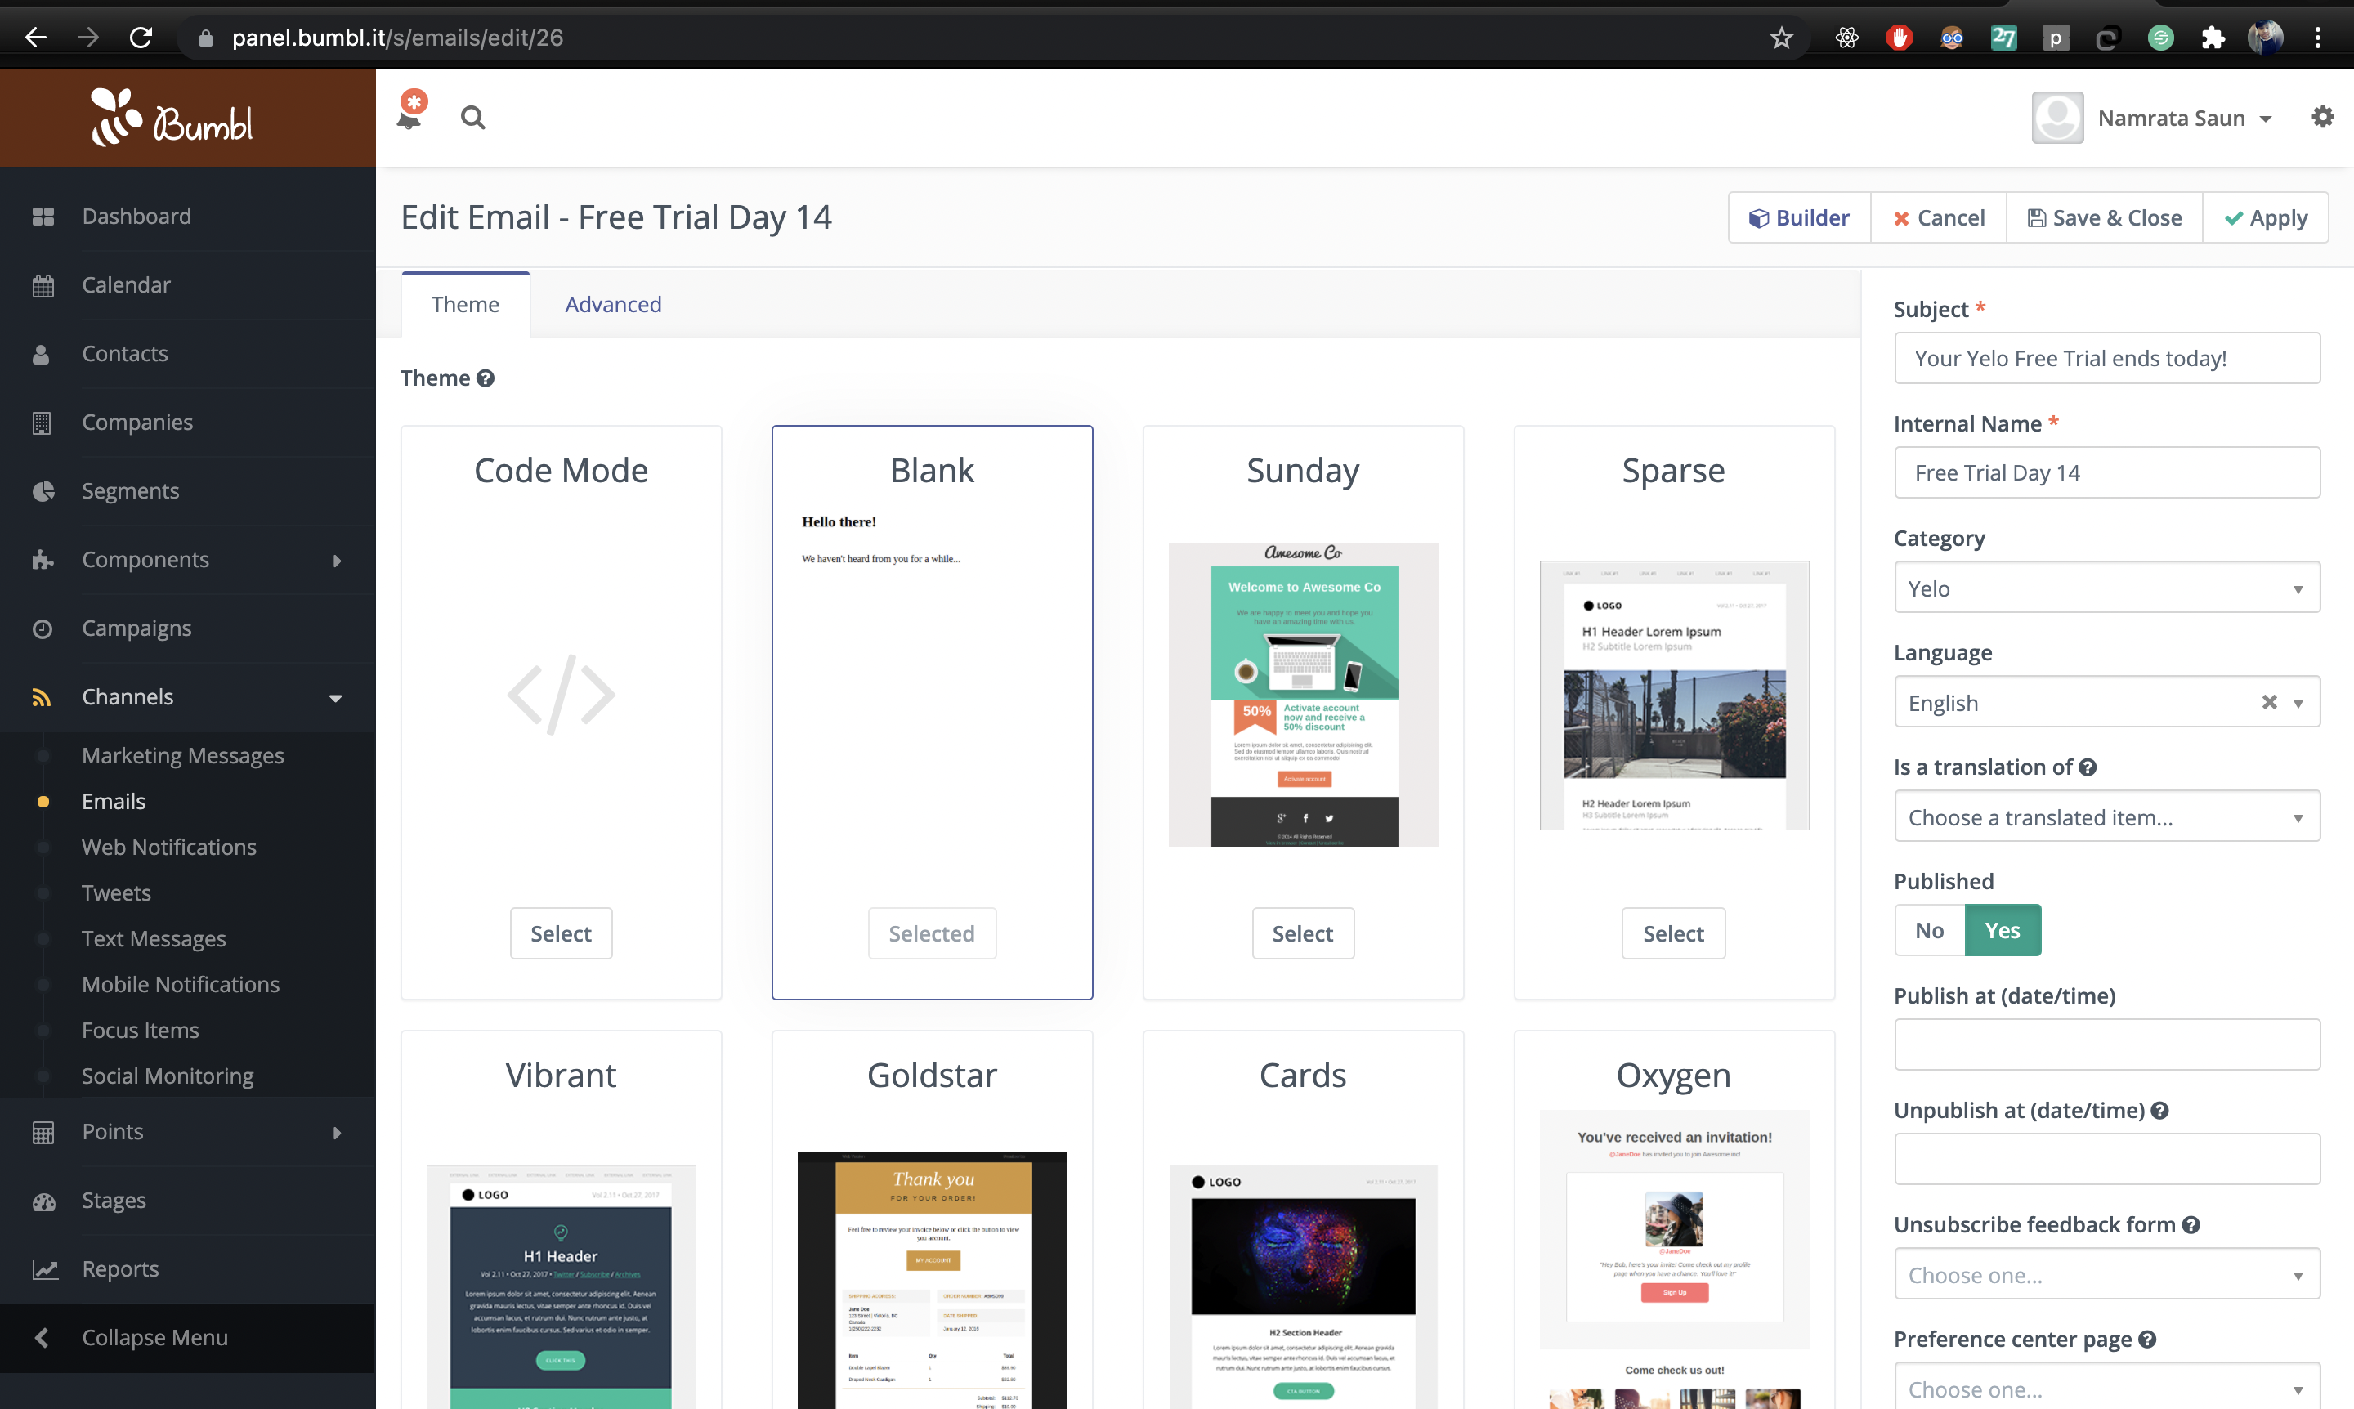
Task: Open the Namrata Saun user menu
Action: click(2154, 118)
